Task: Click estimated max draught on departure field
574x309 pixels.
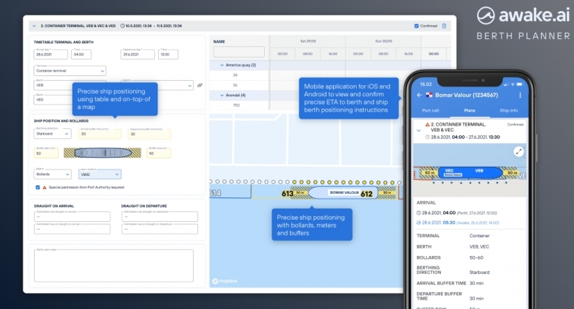Action: point(160,216)
